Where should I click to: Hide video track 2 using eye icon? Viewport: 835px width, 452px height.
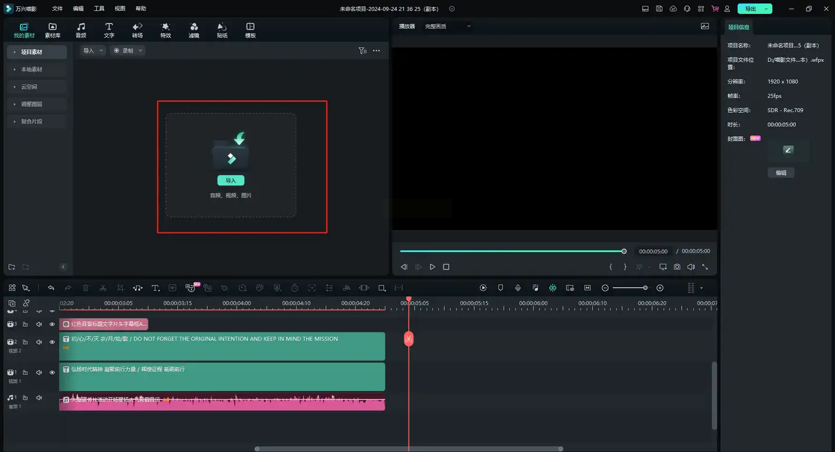coord(52,342)
